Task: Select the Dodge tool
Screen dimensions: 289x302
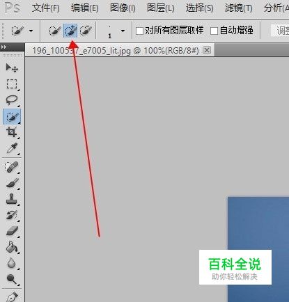Action: (12, 278)
